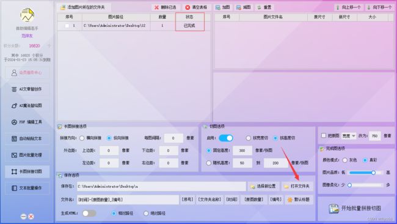The image size is (397, 224).
Task: Click the 加图 toolbar button
Action: coord(222,7)
